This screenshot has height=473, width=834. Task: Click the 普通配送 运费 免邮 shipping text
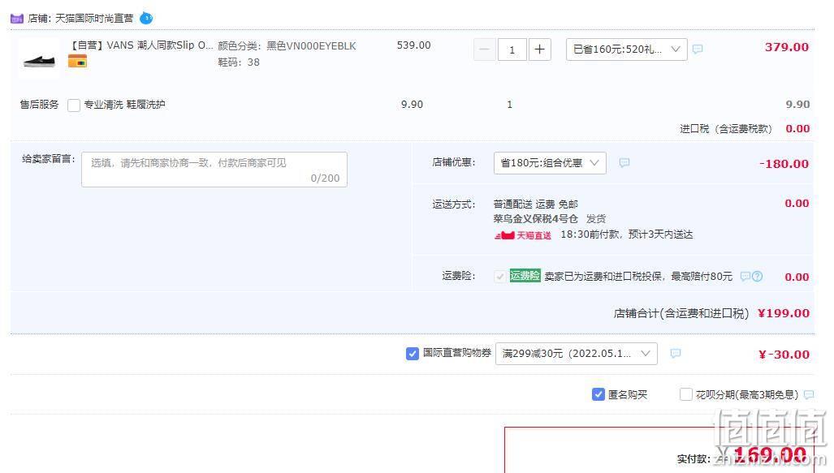(x=536, y=204)
